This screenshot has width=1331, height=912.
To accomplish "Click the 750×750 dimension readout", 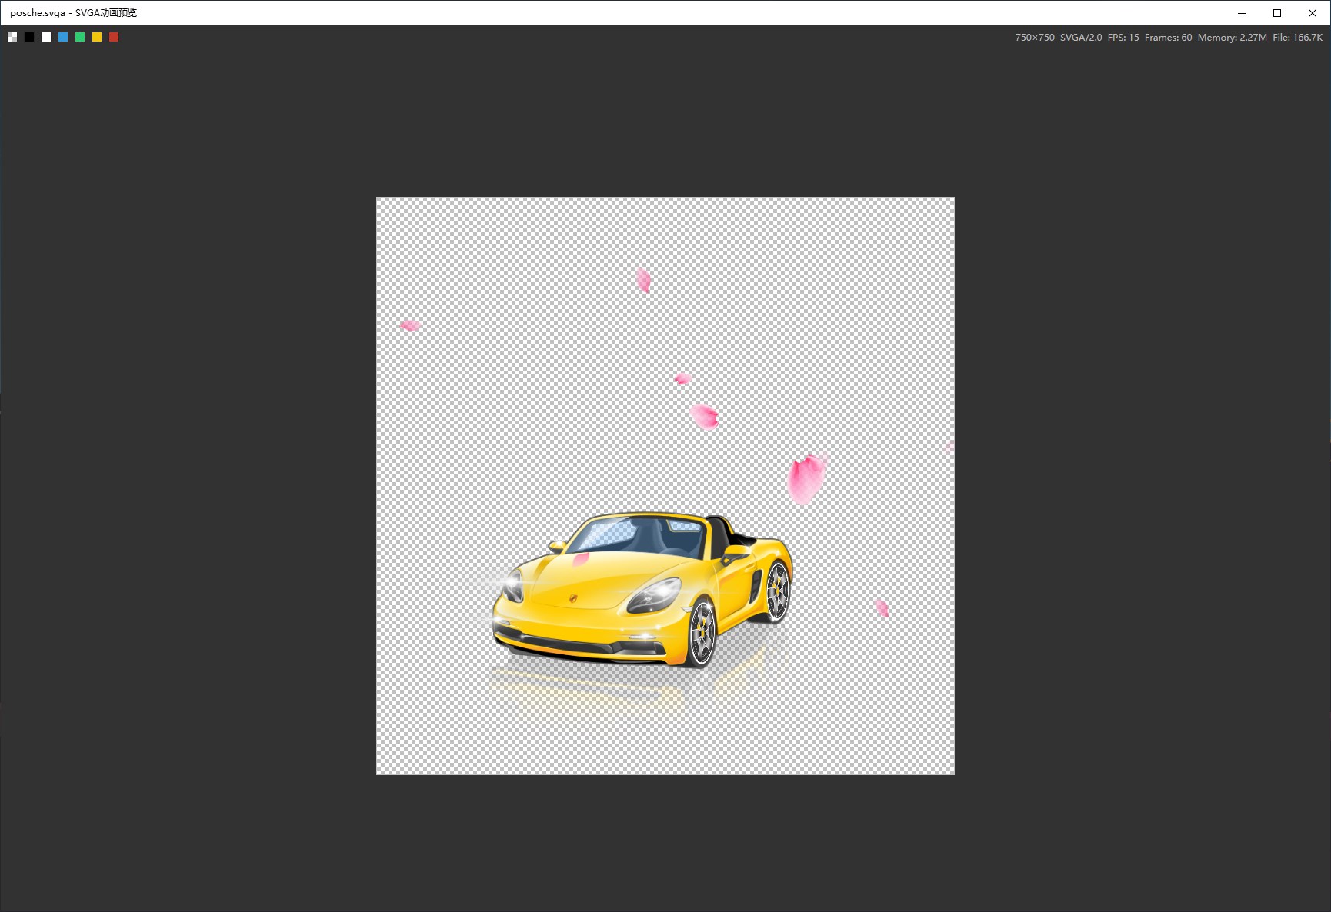I will click(x=1035, y=37).
